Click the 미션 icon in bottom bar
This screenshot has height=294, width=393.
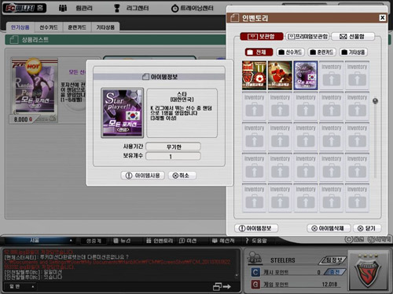pos(182,241)
